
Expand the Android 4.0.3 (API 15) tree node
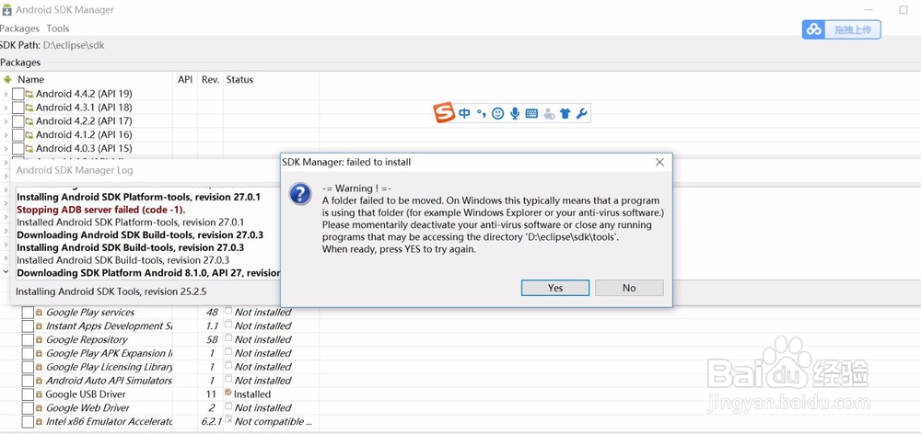6,148
